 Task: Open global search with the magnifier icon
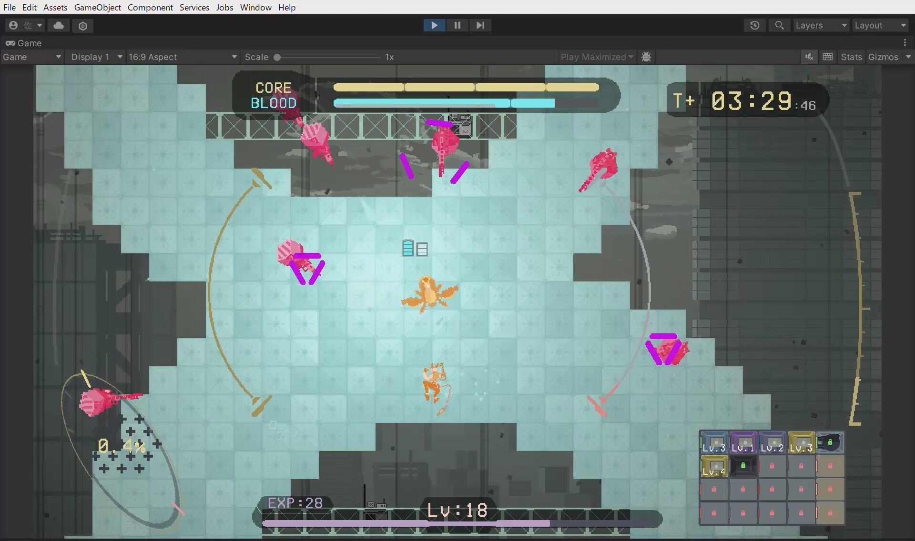[x=780, y=25]
